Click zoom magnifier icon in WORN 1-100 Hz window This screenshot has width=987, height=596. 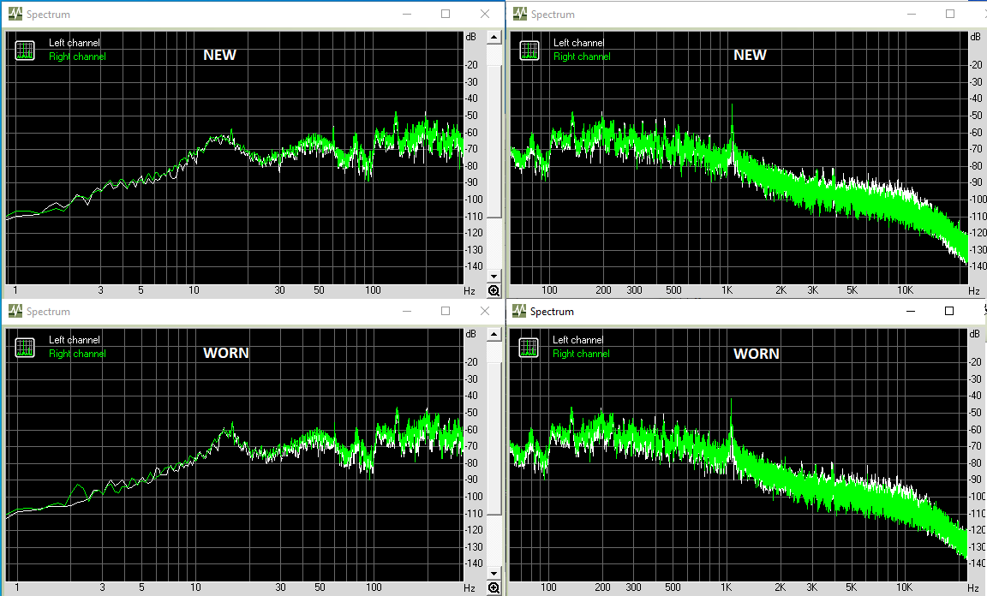pos(494,587)
